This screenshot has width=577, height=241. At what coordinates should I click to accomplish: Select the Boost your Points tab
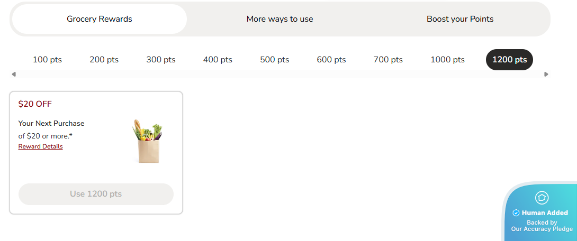459,19
